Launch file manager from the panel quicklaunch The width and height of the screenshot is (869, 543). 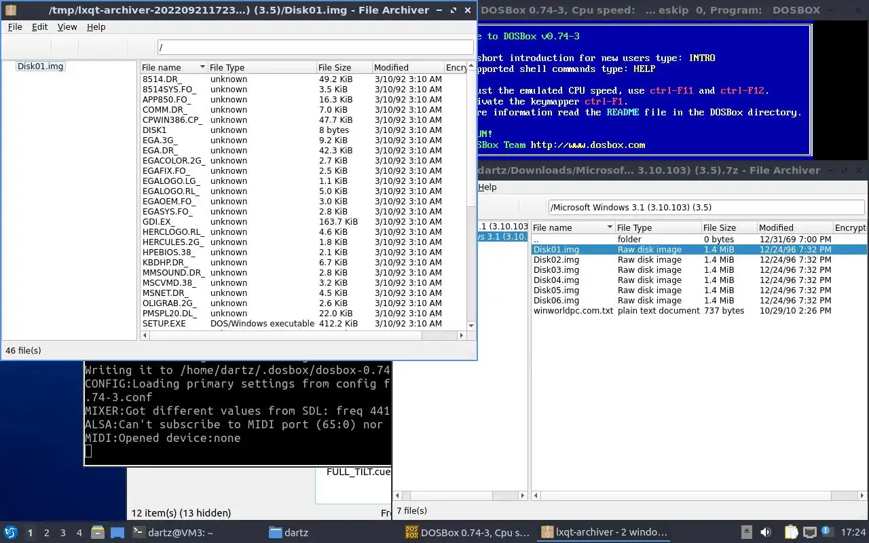(98, 533)
